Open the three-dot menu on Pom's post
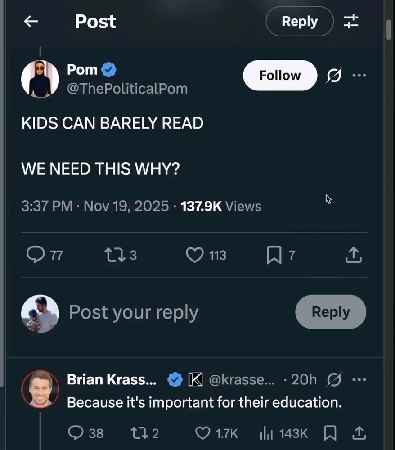This screenshot has width=395, height=450. click(359, 76)
